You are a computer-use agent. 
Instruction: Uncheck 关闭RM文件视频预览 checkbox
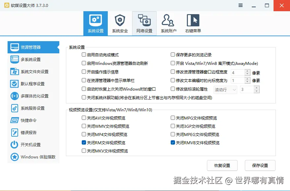(x=84, y=143)
